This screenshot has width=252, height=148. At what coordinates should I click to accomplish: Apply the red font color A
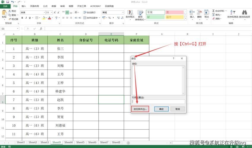tap(50, 18)
